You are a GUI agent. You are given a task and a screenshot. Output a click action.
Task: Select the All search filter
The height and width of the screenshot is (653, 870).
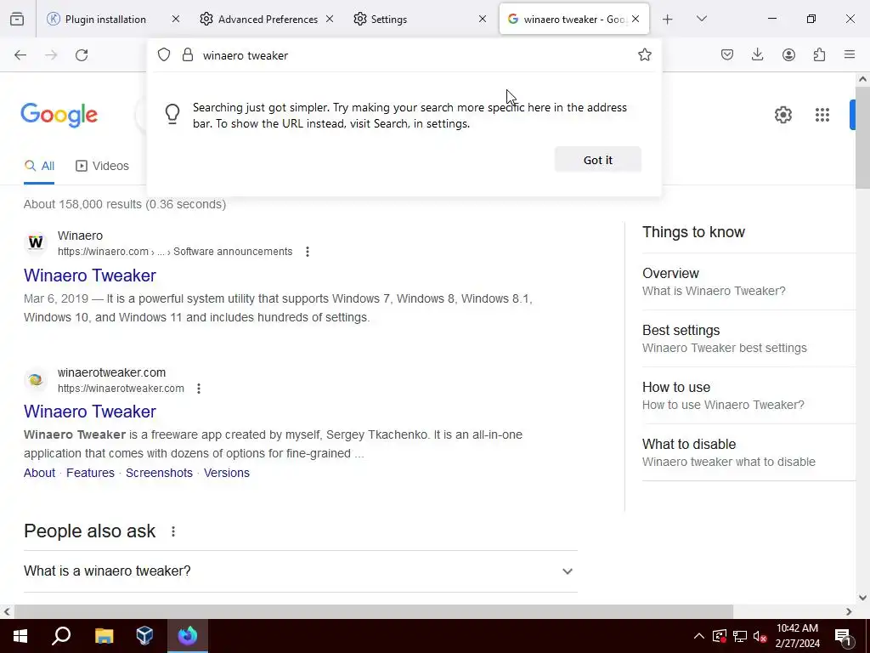tap(39, 166)
